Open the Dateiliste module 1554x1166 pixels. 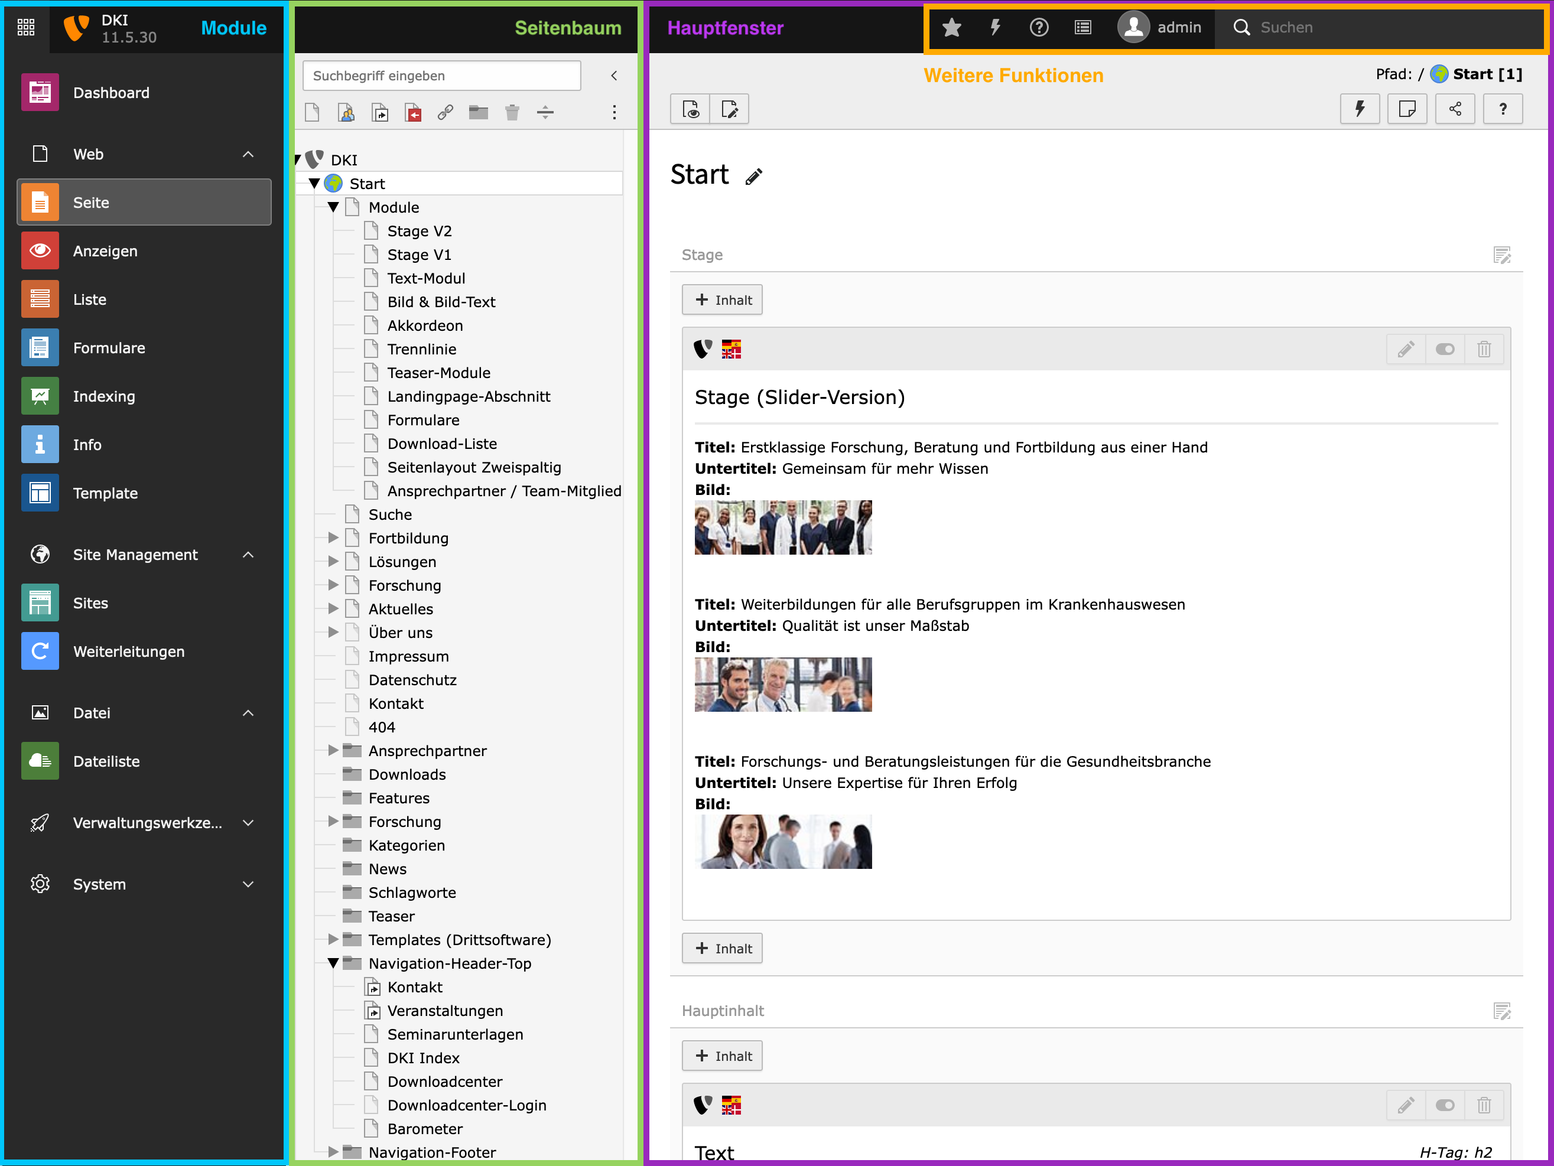click(106, 761)
